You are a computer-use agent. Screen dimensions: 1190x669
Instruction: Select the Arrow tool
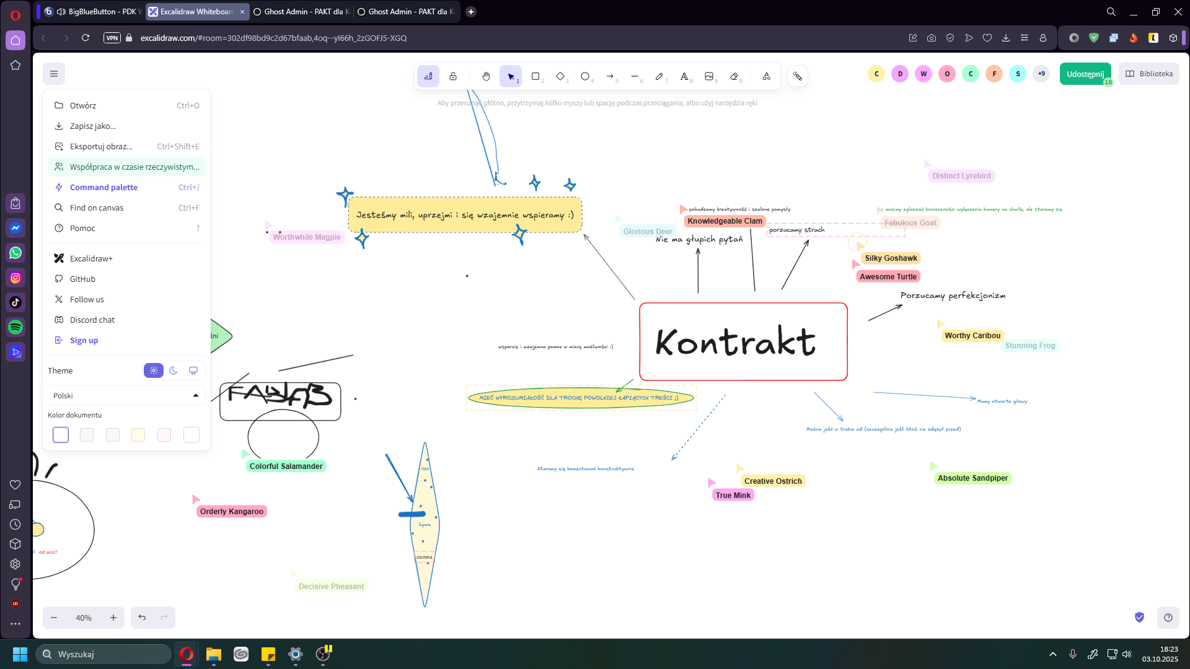(x=610, y=76)
